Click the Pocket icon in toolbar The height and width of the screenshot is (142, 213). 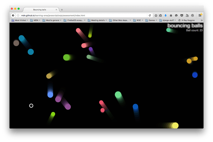point(182,15)
